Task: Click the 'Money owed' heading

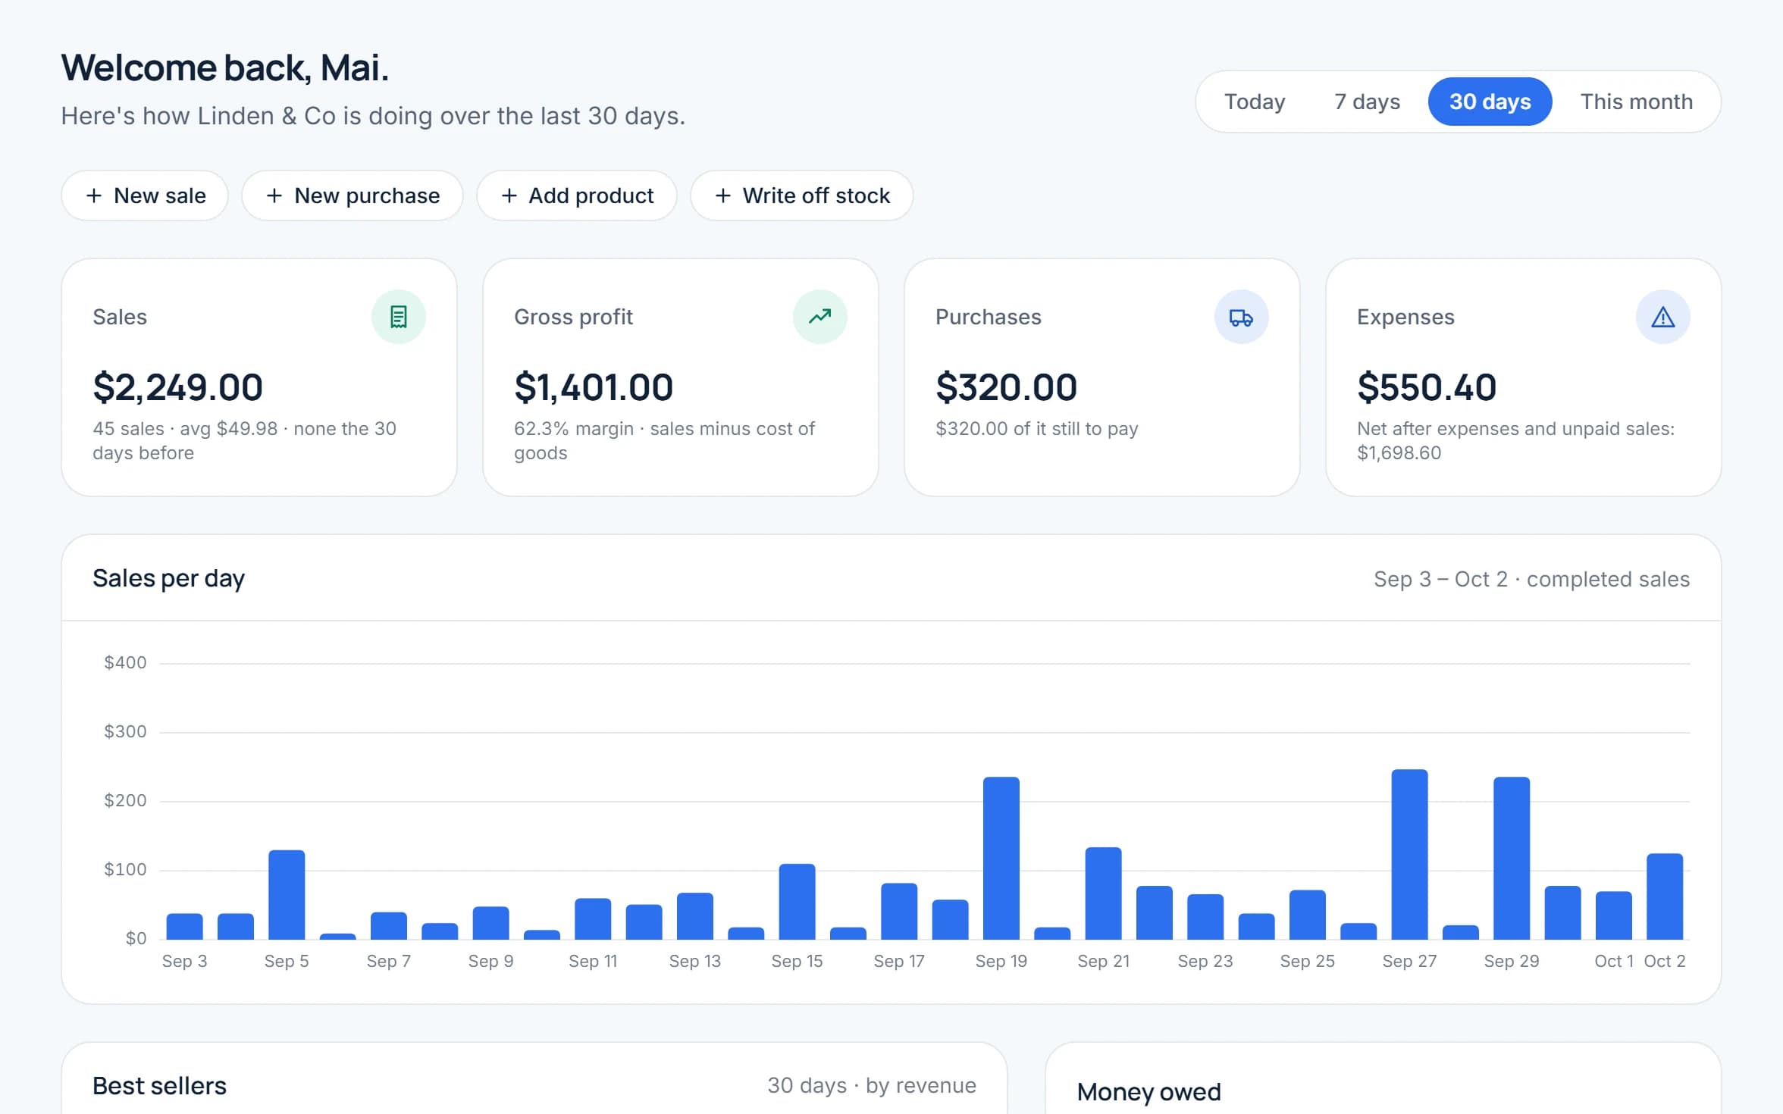Action: click(1148, 1092)
